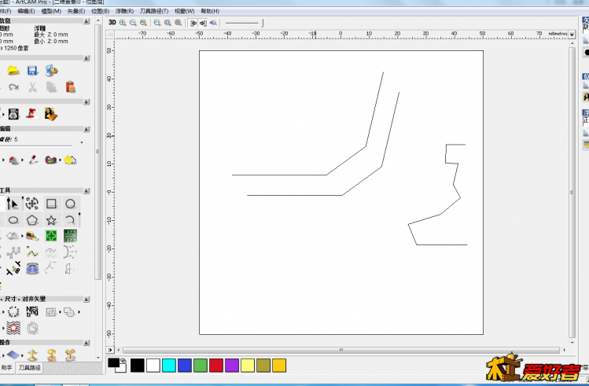Collapse the file icons panel arrow
Viewport: 589px width, 386px height.
[87, 58]
